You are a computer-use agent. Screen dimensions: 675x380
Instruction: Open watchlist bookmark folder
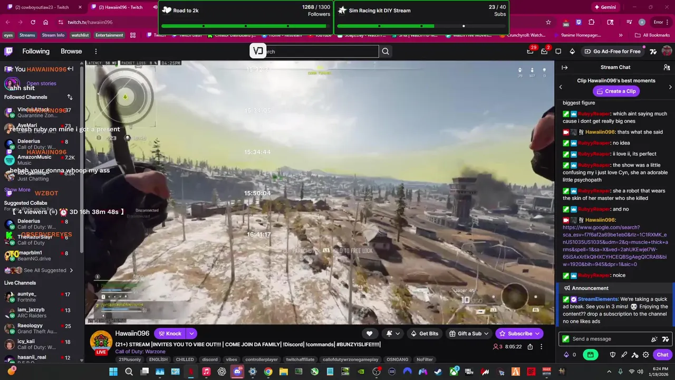pos(80,35)
